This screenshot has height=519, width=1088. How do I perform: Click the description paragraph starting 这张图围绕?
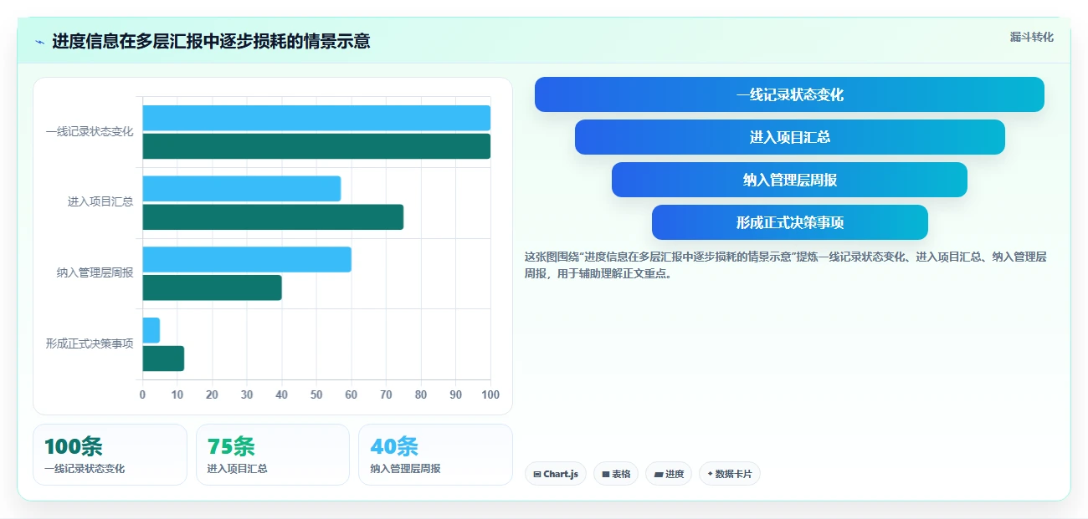[x=785, y=265]
